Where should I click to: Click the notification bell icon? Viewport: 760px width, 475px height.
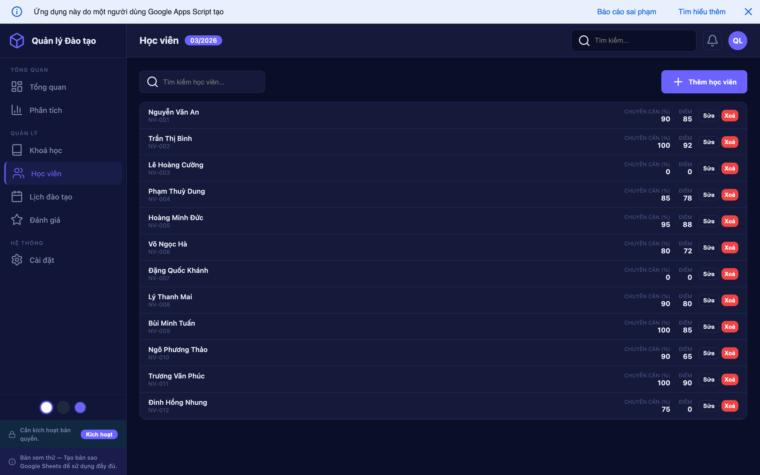[712, 41]
